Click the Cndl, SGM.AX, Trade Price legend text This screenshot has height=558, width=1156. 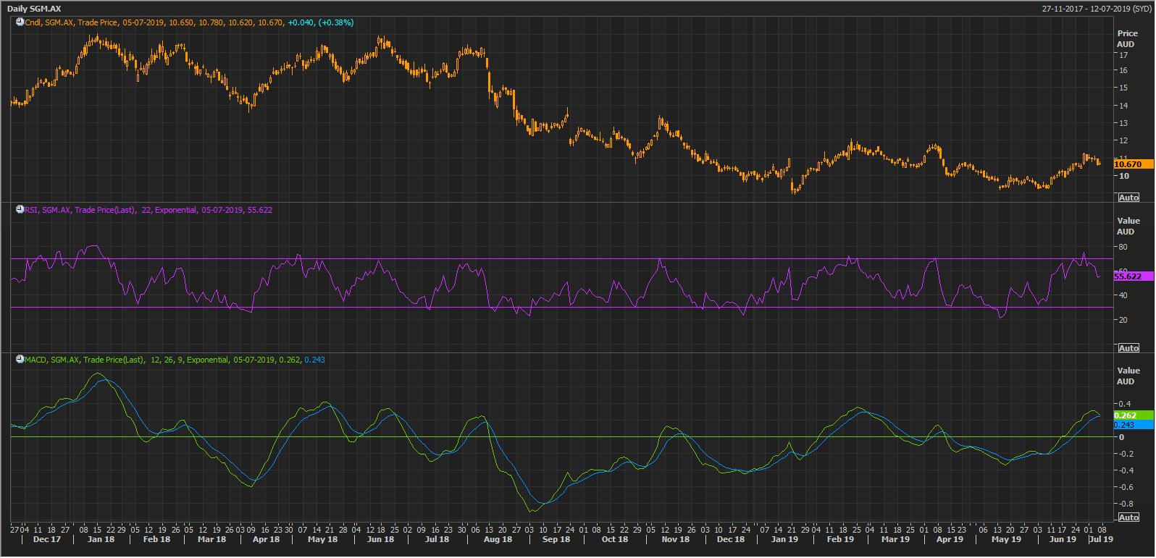pos(71,22)
